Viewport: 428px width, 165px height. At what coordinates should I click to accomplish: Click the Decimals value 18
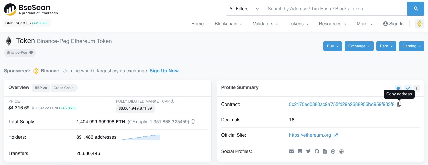tap(292, 120)
